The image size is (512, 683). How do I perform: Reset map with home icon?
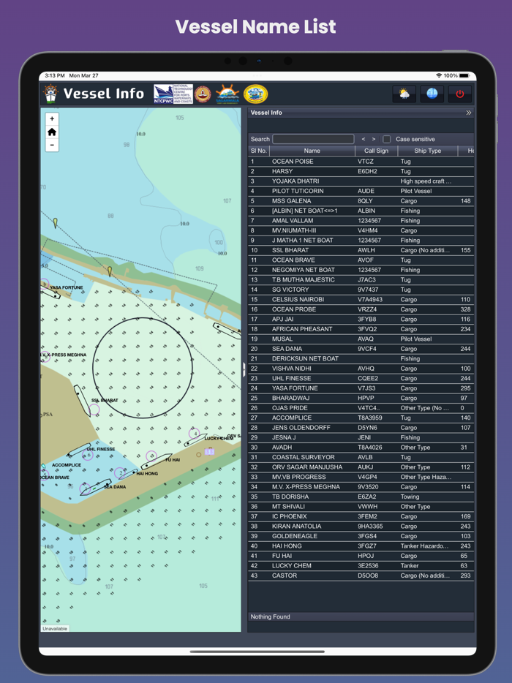tap(52, 132)
